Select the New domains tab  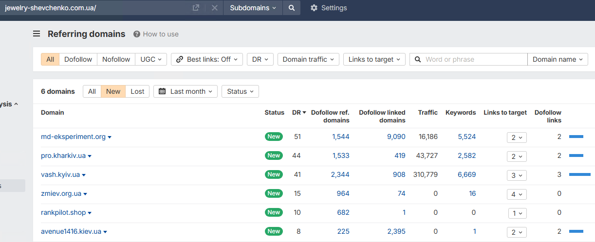[x=113, y=91]
